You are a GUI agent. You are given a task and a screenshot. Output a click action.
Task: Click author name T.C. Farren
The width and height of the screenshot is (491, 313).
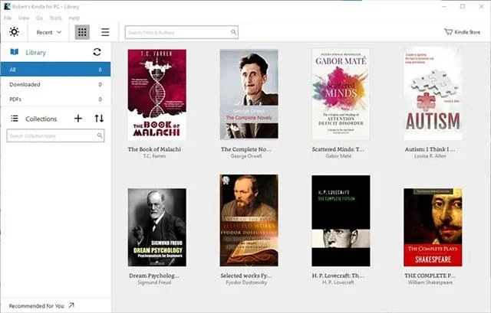coord(154,156)
